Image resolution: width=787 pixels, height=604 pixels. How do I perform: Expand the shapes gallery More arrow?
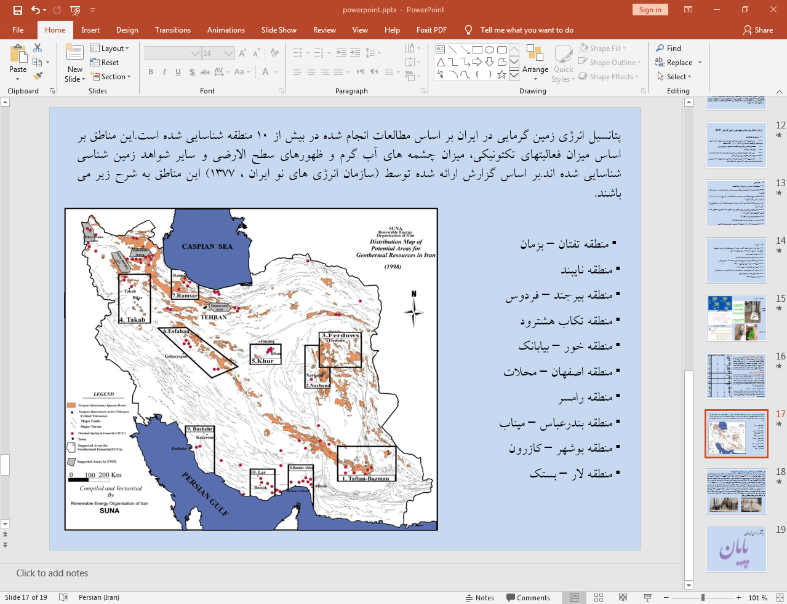click(x=514, y=74)
